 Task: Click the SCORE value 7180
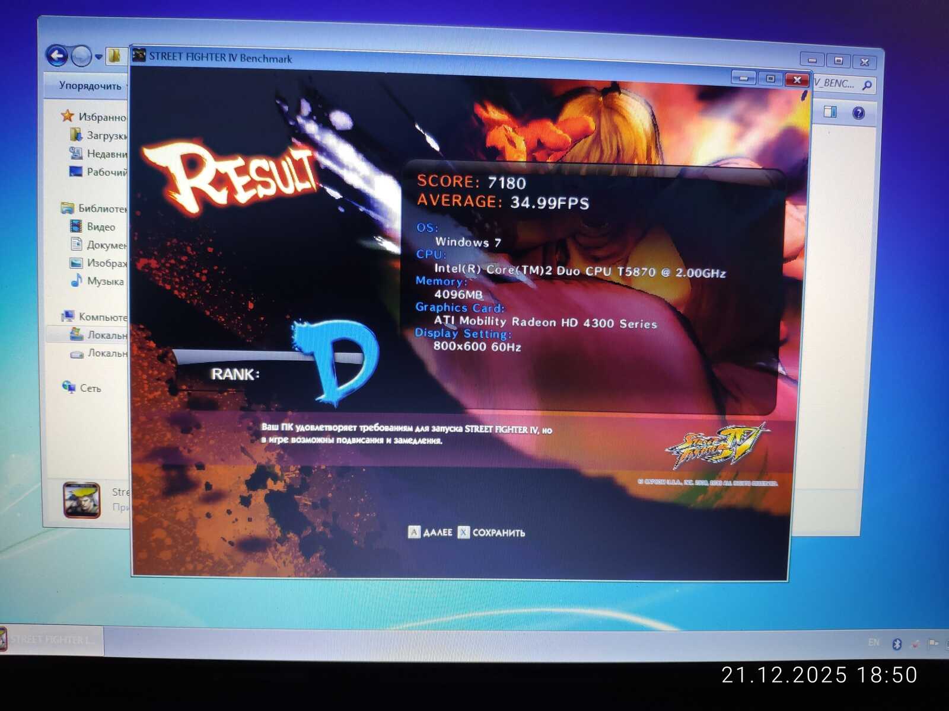[507, 182]
